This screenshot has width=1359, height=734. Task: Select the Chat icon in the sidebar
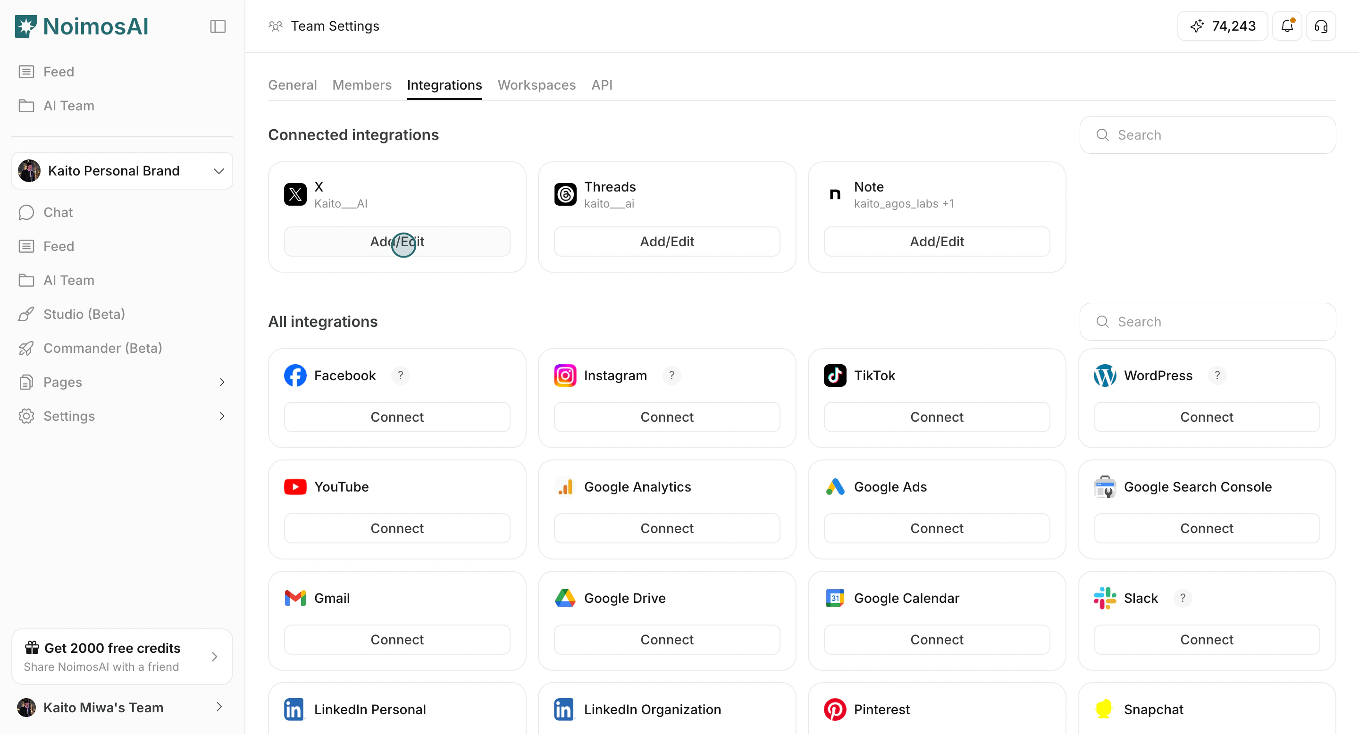click(x=26, y=212)
